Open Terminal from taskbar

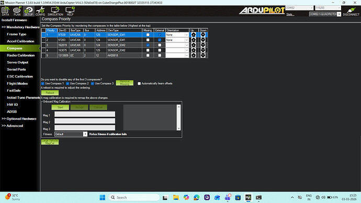click(258, 197)
